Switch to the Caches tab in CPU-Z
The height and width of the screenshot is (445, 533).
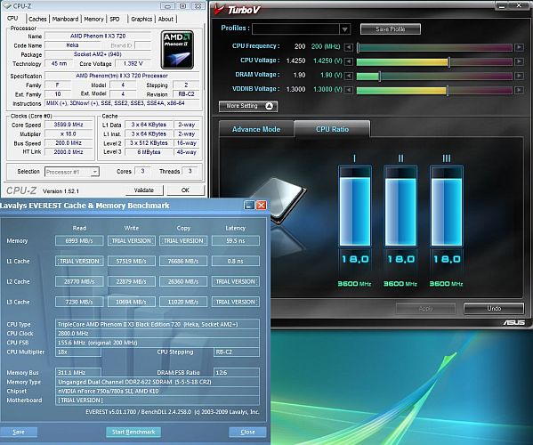(x=37, y=19)
